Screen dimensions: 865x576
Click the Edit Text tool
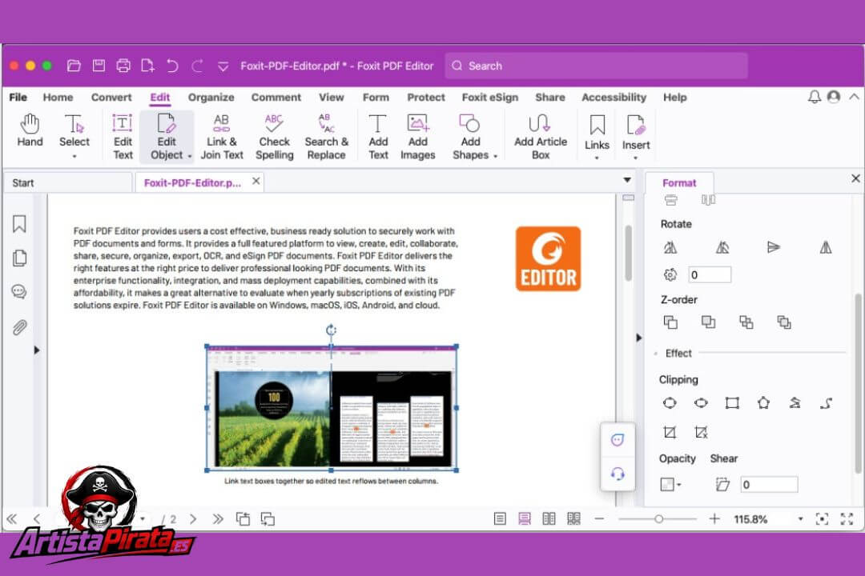pos(123,137)
